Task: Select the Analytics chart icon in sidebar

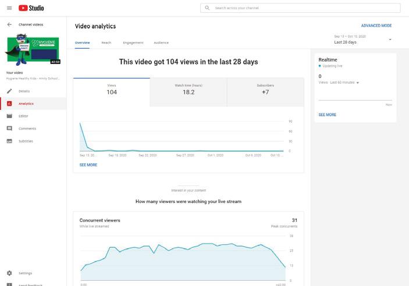Action: 9,103
